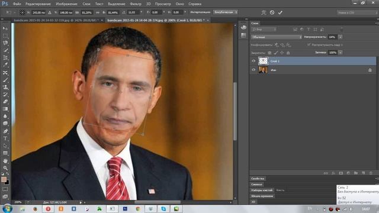379x213 pixels.
Task: Select the Zoom magnifier tool
Action: [x=5, y=168]
